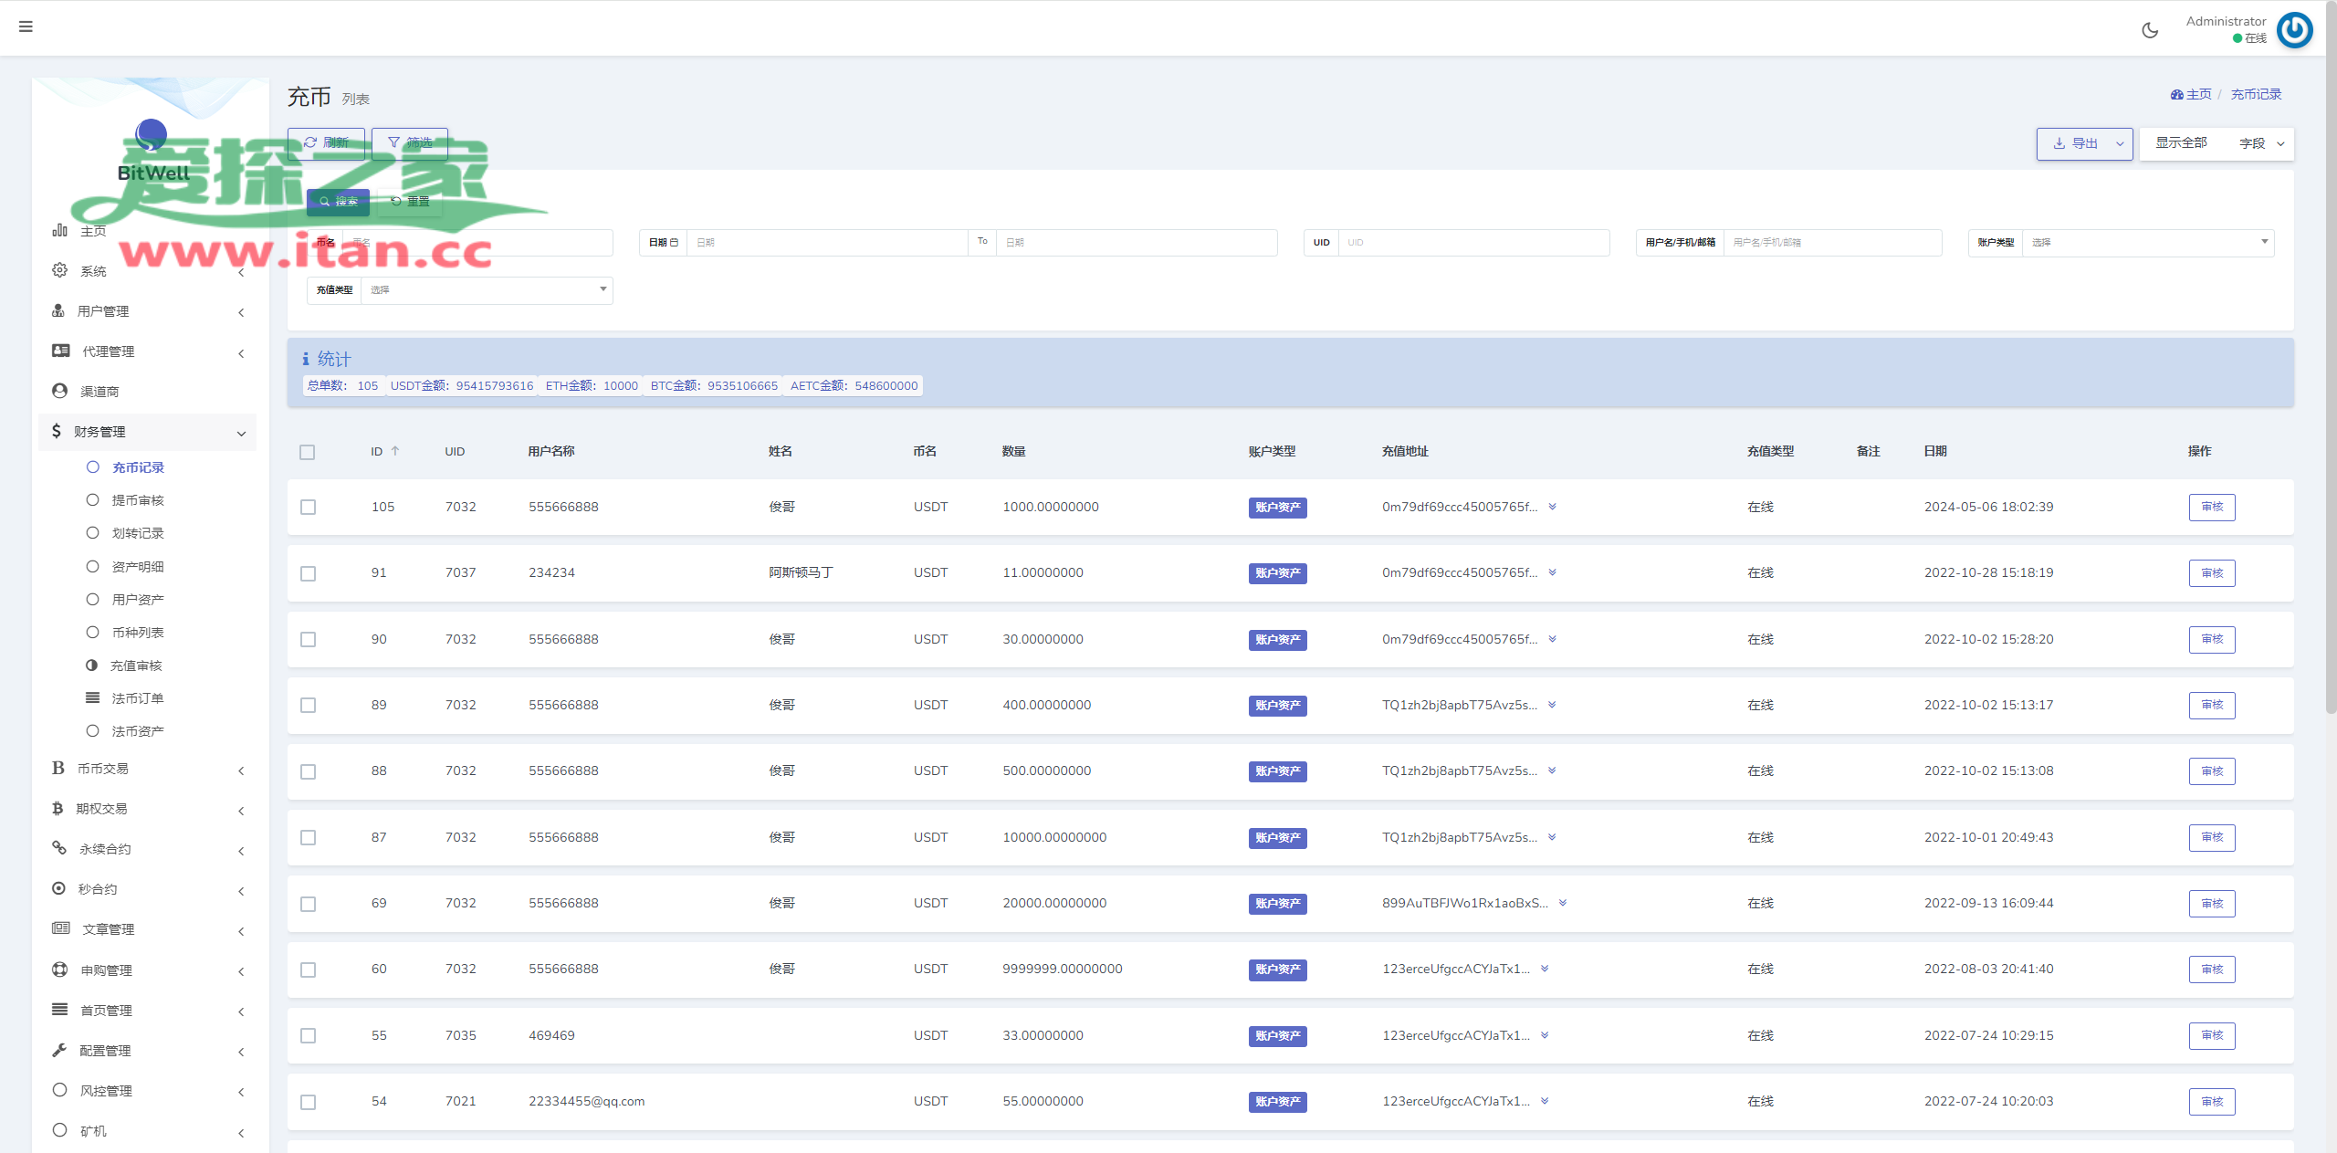The image size is (2337, 1153).
Task: Open System settings gear menu
Action: (60, 270)
